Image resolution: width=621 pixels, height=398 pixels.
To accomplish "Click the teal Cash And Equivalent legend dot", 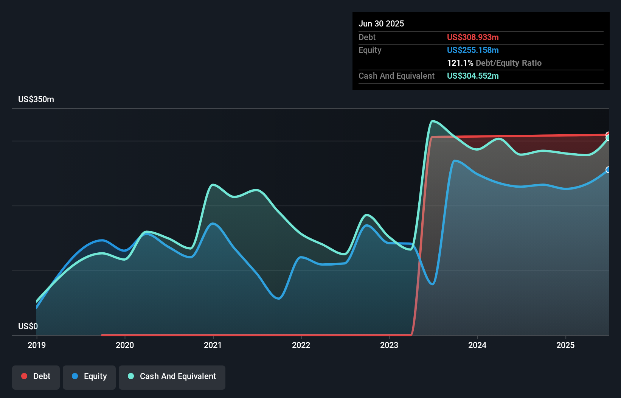I will click(130, 376).
